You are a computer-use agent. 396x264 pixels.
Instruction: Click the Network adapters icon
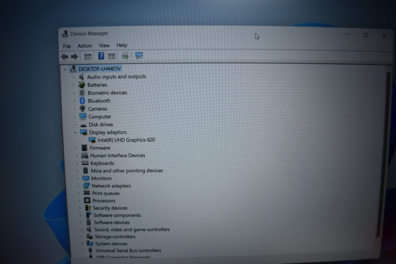(x=86, y=186)
